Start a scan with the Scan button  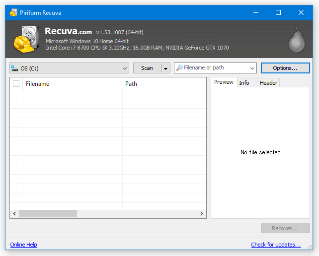[x=147, y=68]
